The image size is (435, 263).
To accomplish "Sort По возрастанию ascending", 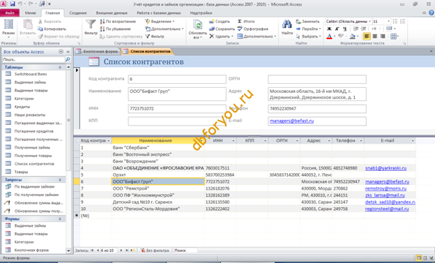I will 119,22.
